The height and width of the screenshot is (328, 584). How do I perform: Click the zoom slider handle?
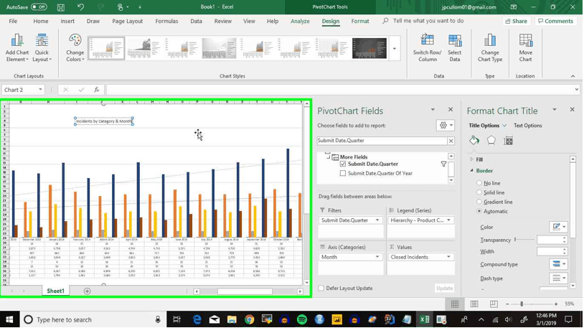[x=522, y=304]
